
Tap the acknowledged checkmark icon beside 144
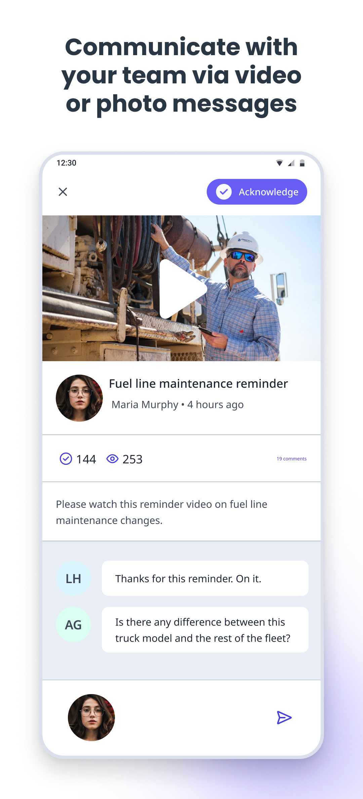coord(66,459)
